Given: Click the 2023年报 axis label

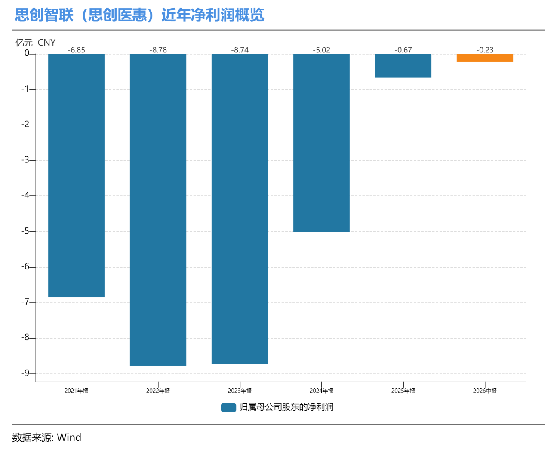Looking at the screenshot, I should pyautogui.click(x=240, y=391).
